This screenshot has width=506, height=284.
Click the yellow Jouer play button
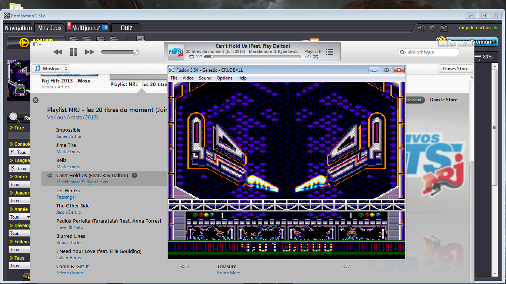point(36,42)
